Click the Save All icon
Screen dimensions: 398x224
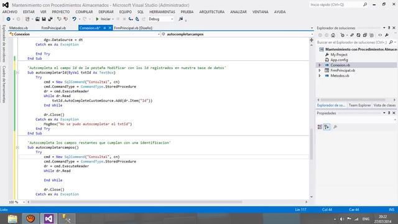coord(50,19)
